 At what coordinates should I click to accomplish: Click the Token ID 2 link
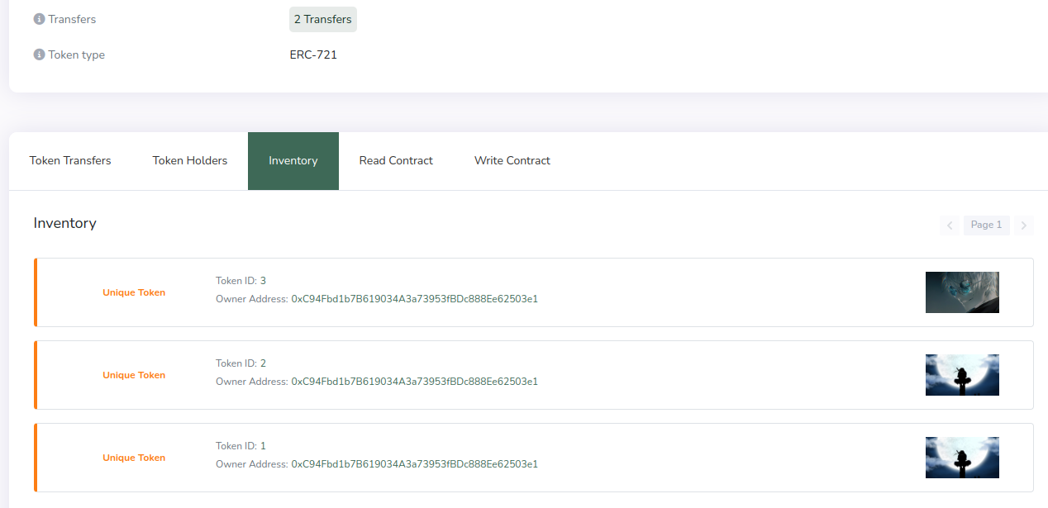(x=263, y=363)
